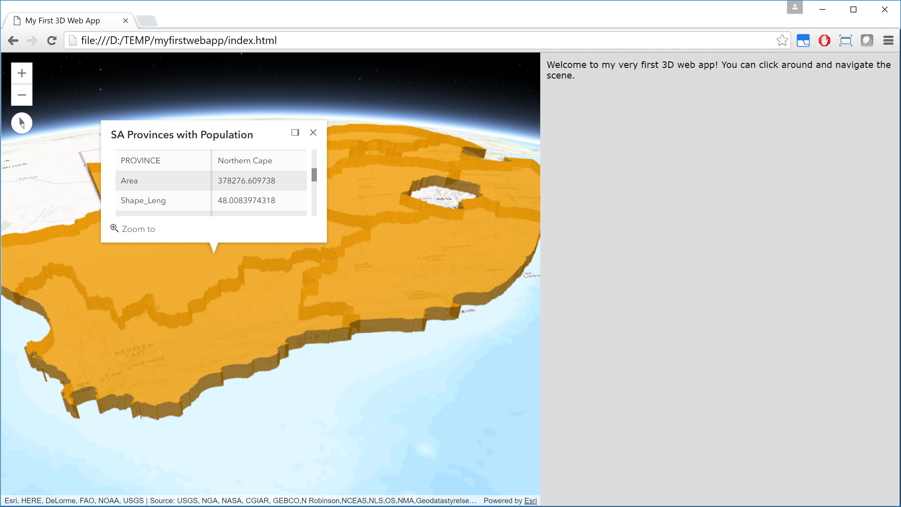Viewport: 901px width, 507px height.
Task: Go back to previous page
Action: 13,40
